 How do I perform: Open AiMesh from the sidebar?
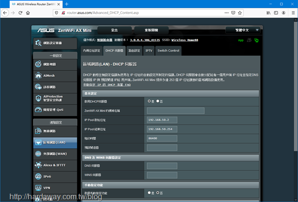pos(55,76)
